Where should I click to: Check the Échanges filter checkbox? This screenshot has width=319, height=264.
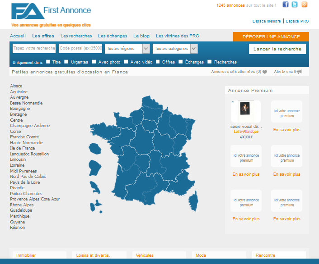click(x=181, y=62)
